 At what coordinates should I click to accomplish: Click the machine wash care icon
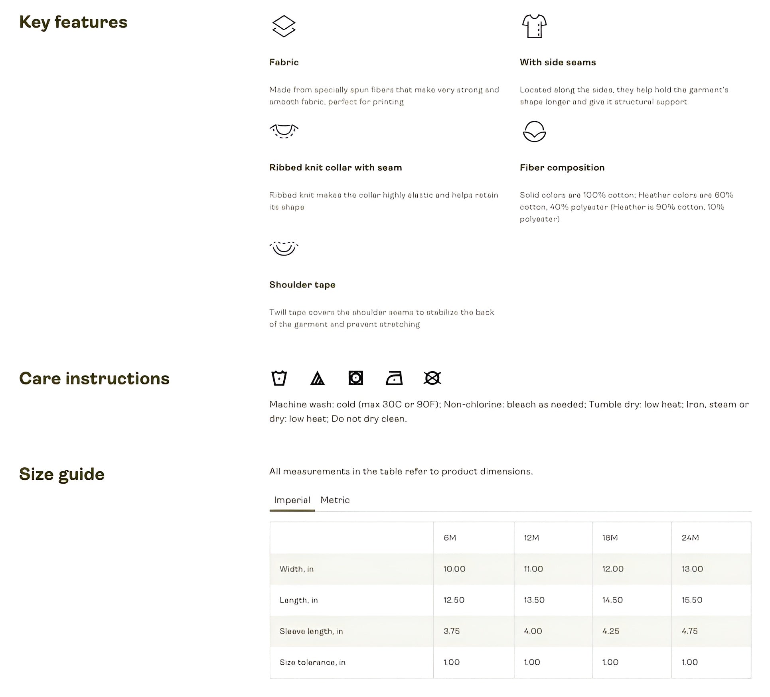pos(279,378)
